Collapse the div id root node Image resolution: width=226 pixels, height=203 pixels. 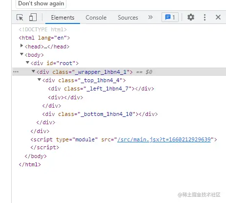point(27,63)
